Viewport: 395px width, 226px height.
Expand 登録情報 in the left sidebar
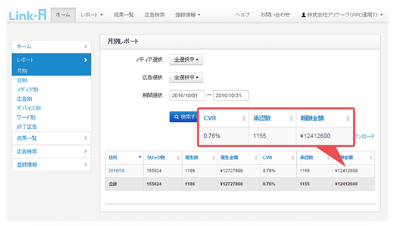tap(51, 165)
